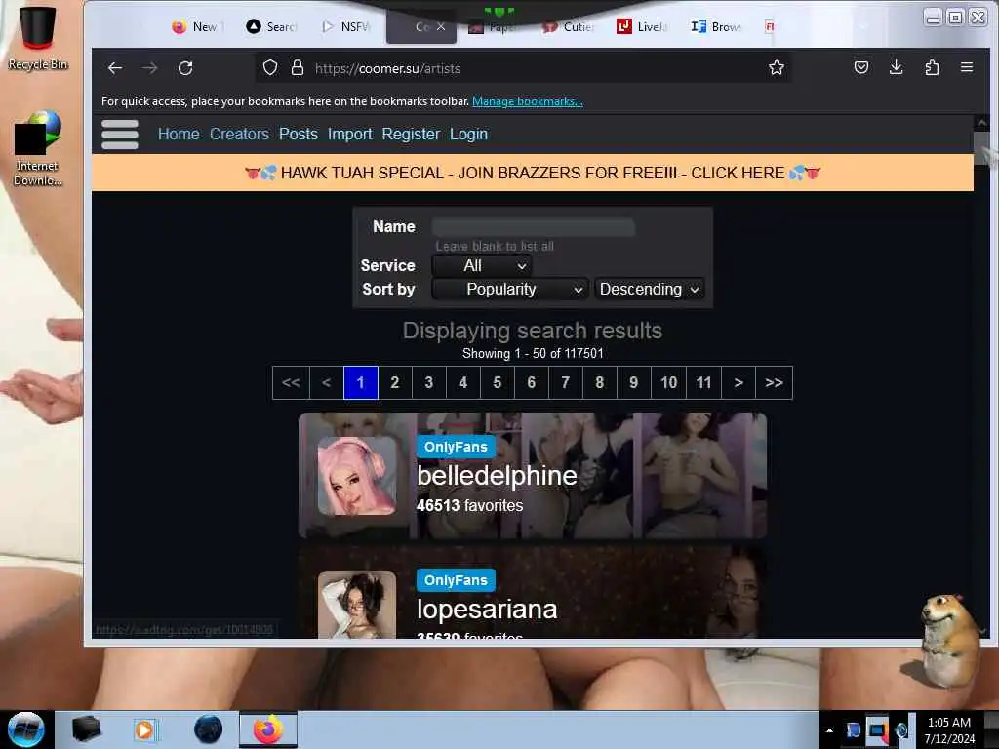Click the dark globe taskbar icon
999x749 pixels.
click(x=209, y=729)
